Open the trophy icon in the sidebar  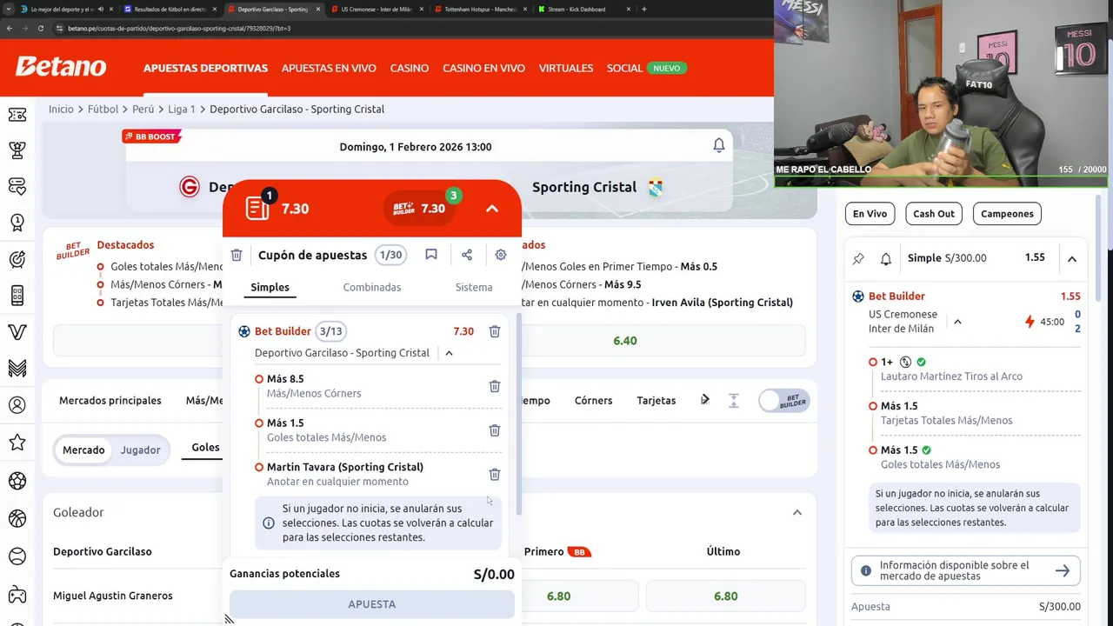[x=17, y=150]
